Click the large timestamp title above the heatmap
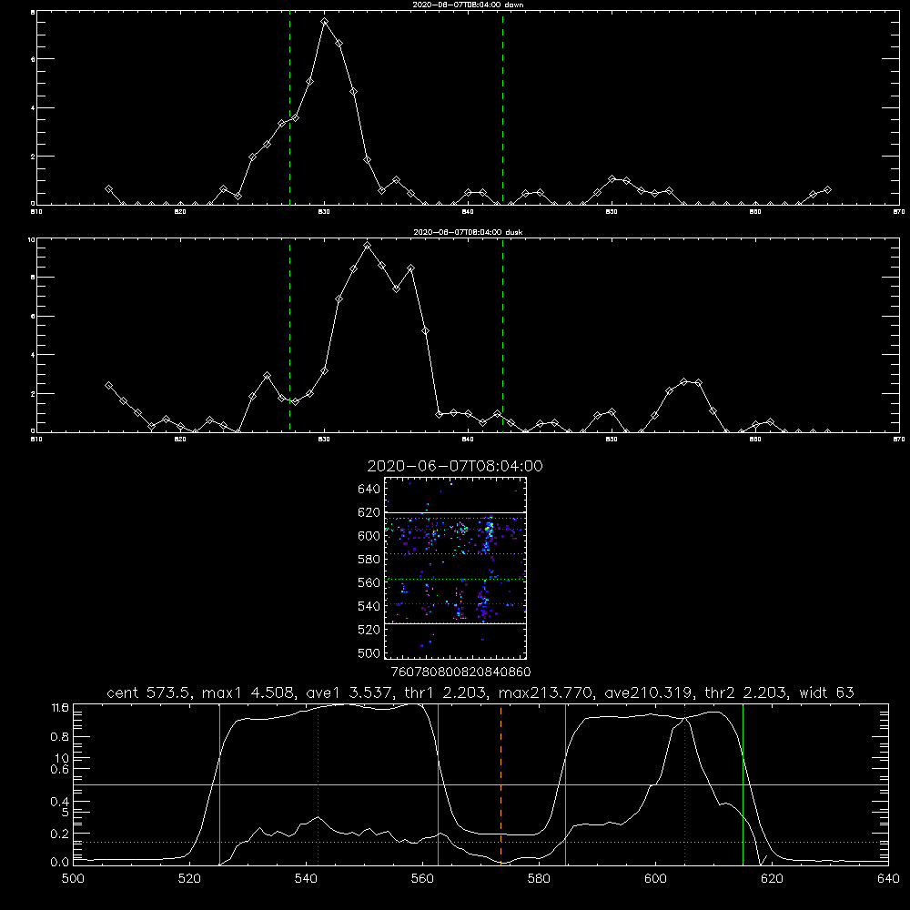The height and width of the screenshot is (910, 910). (455, 466)
